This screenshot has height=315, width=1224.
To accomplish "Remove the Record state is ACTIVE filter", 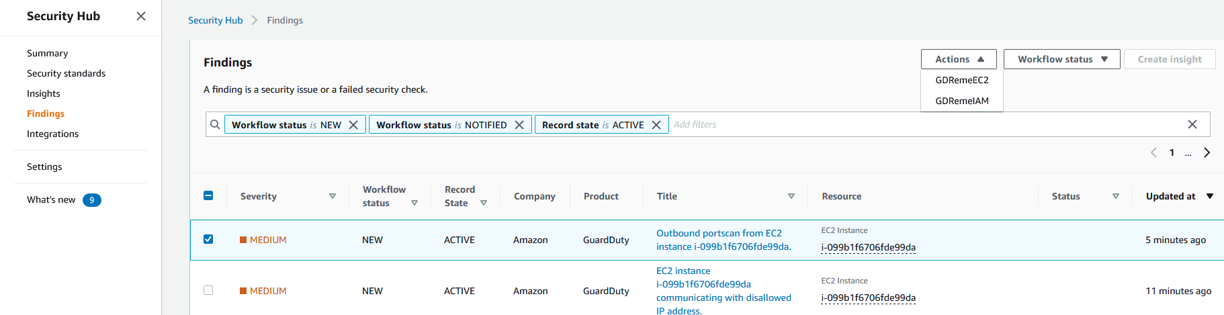I will point(656,125).
